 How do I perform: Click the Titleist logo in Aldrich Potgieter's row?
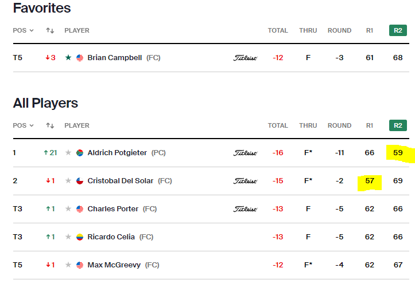point(245,153)
